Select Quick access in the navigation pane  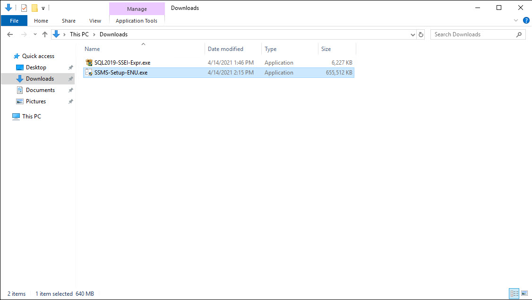[x=38, y=56]
